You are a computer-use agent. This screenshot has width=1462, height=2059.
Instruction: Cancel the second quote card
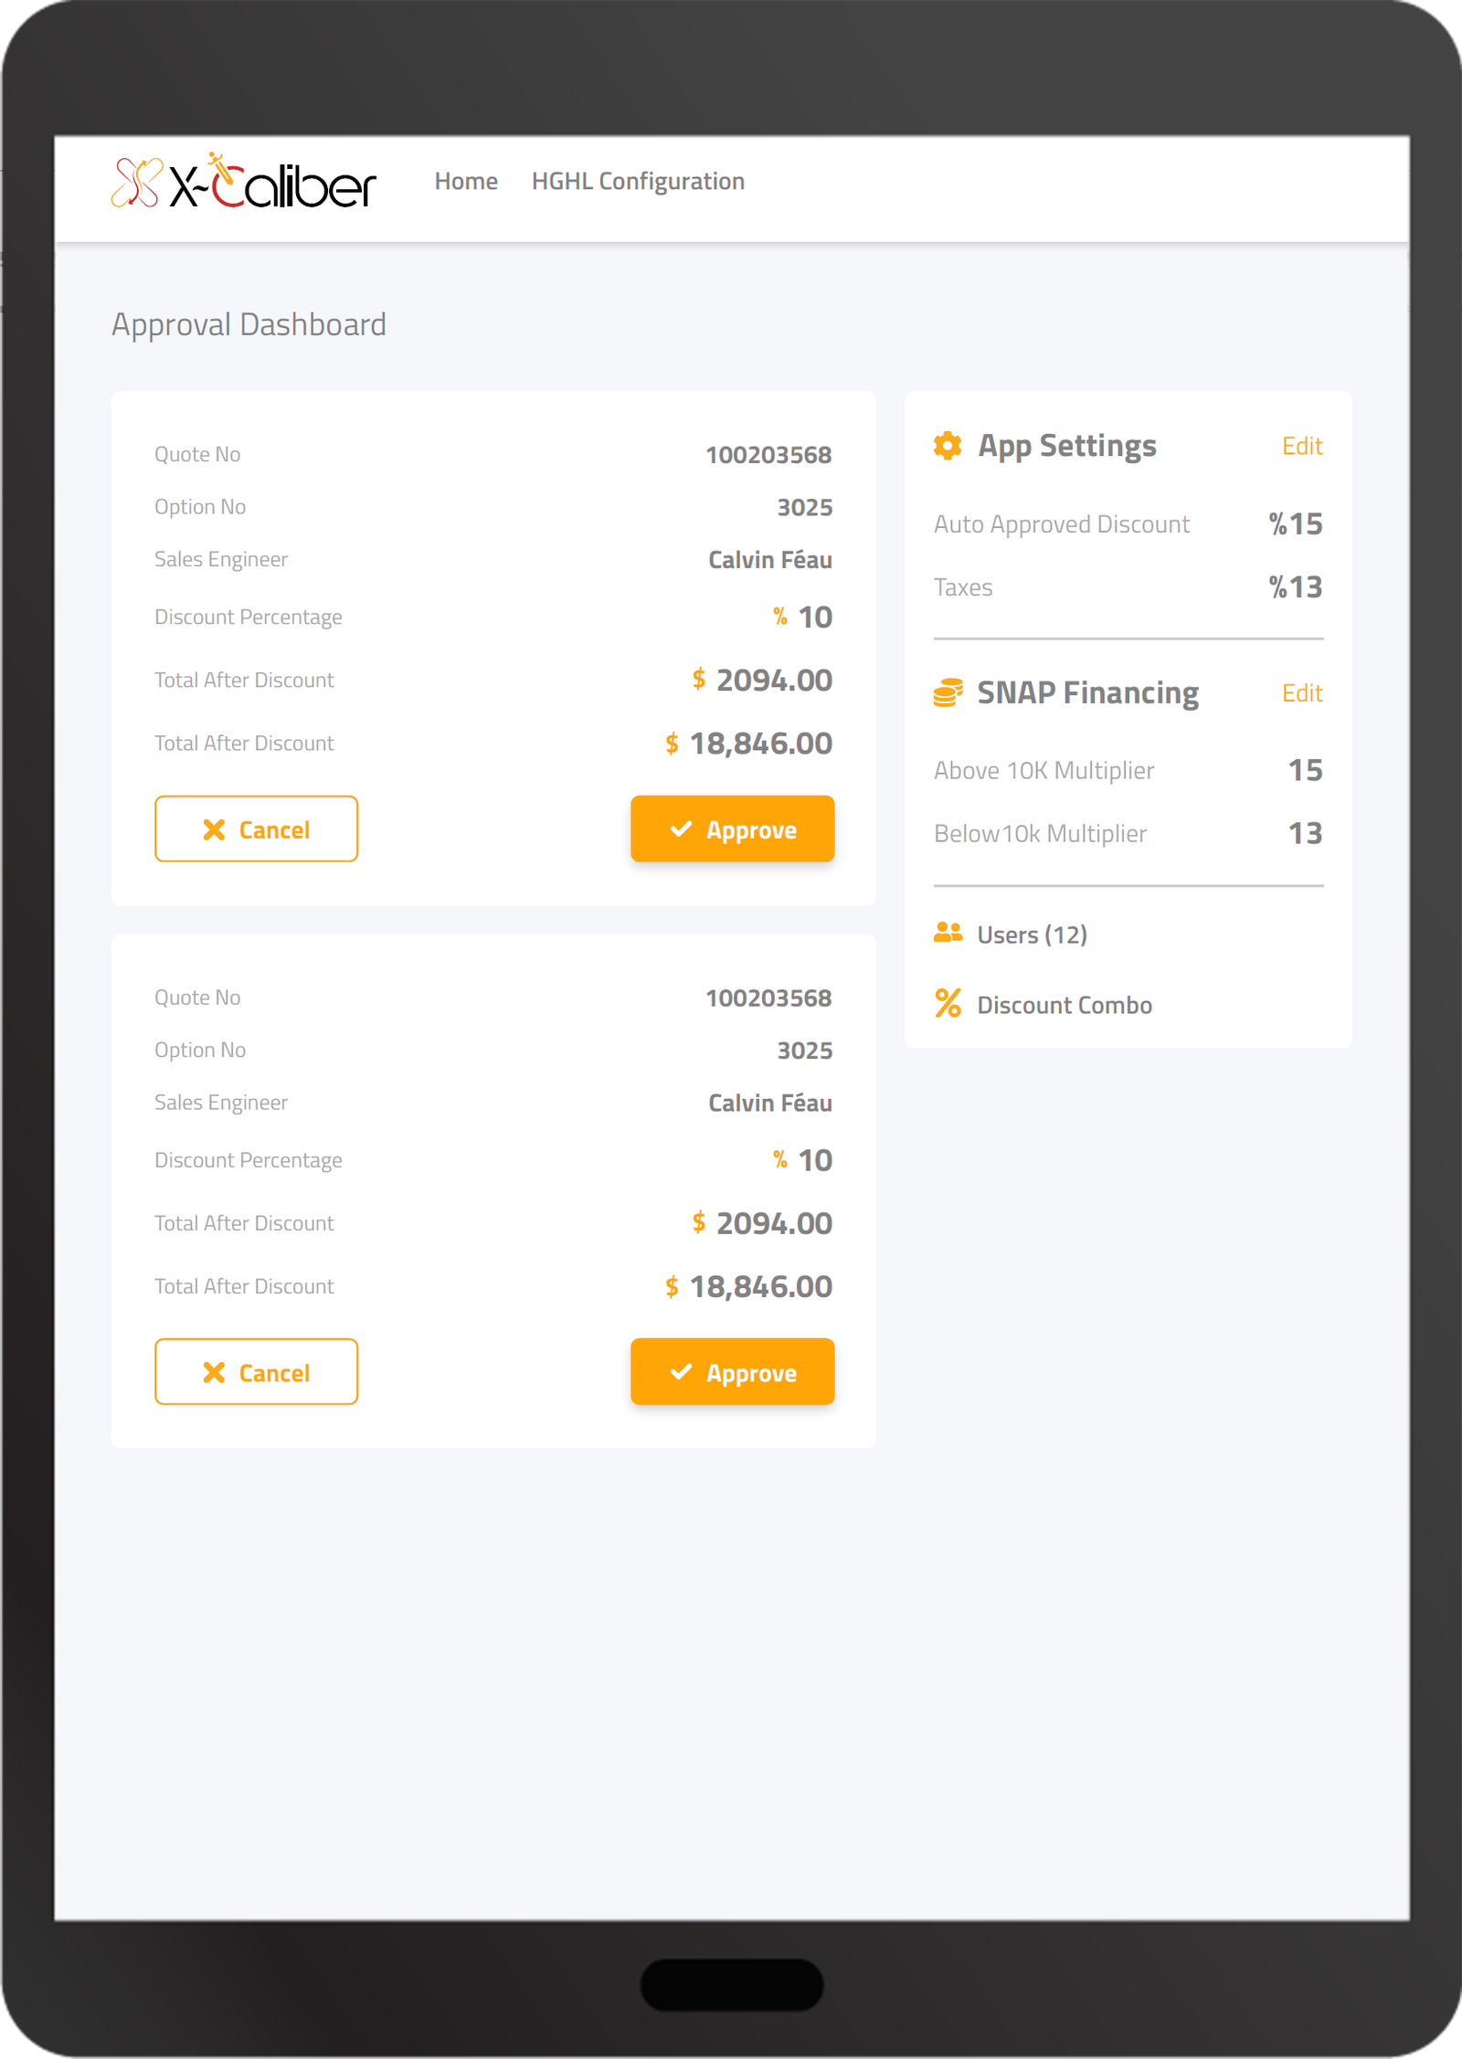256,1371
